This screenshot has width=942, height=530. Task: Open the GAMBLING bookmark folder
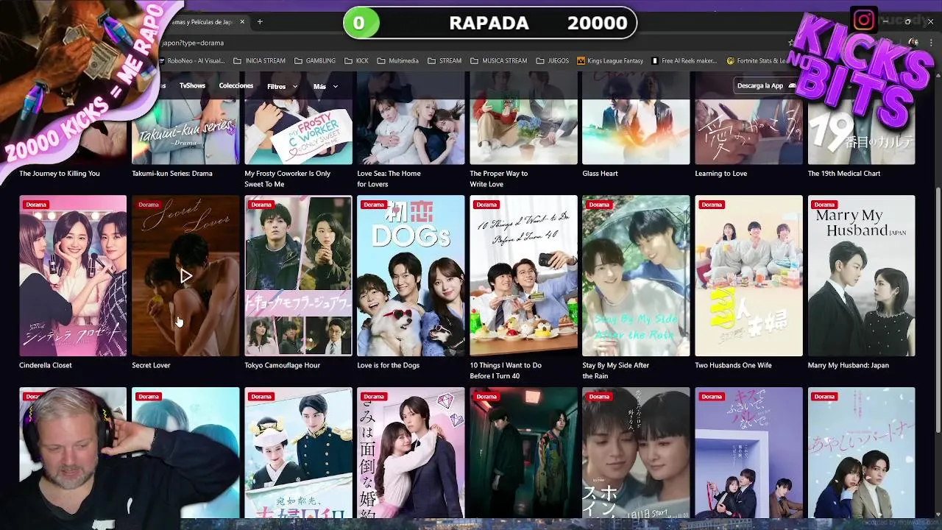[314, 61]
